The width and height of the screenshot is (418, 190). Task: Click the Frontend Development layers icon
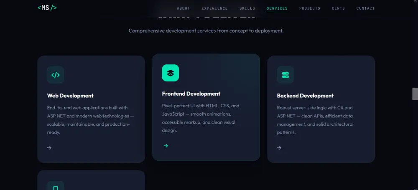[171, 73]
